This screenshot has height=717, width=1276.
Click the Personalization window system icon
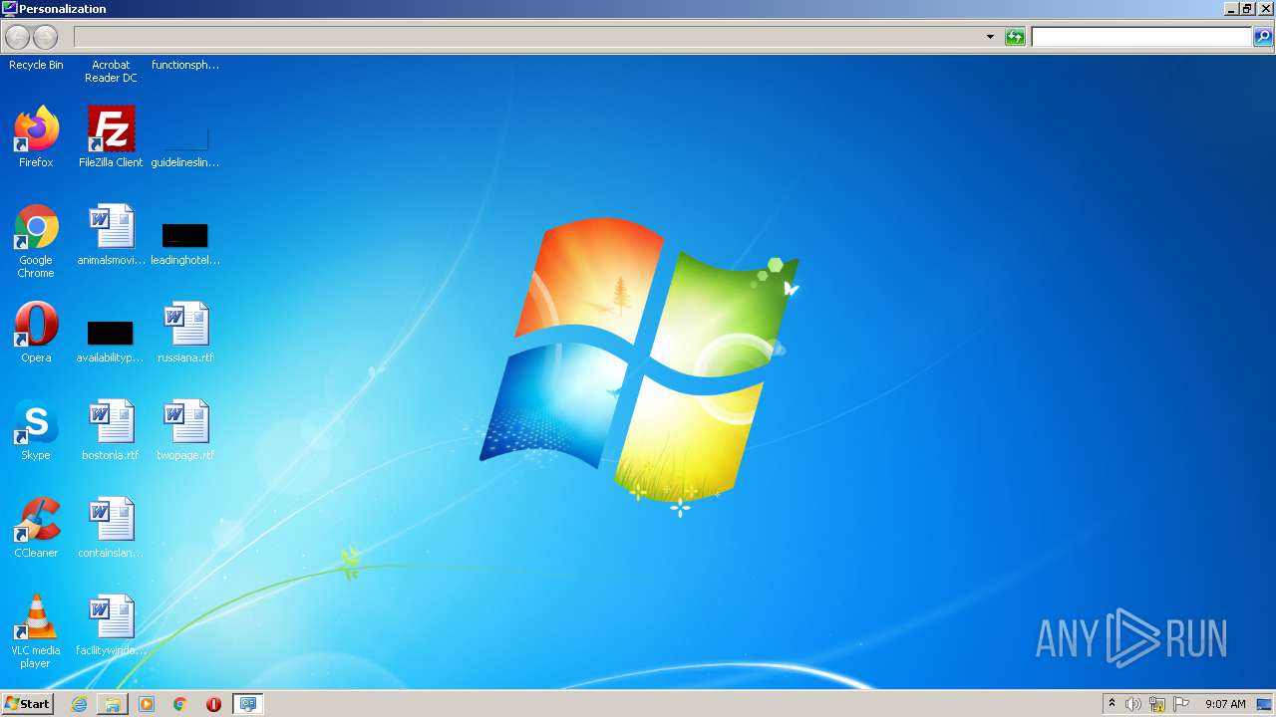[x=9, y=8]
